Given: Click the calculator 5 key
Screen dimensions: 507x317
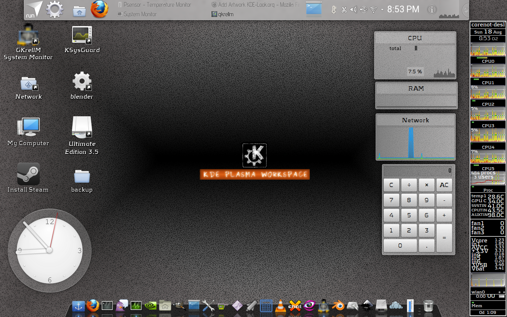Looking at the screenshot, I should (409, 215).
